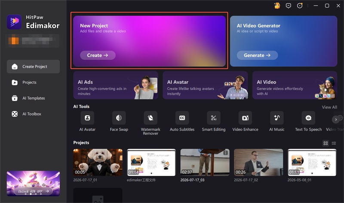The image size is (344, 203).
Task: Open the AI Music tool
Action: [277, 118]
